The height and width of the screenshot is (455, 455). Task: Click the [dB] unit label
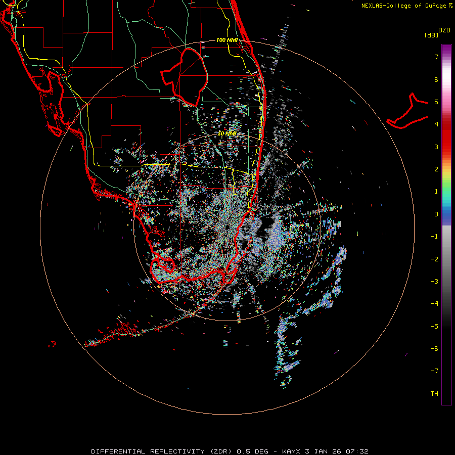coord(431,35)
